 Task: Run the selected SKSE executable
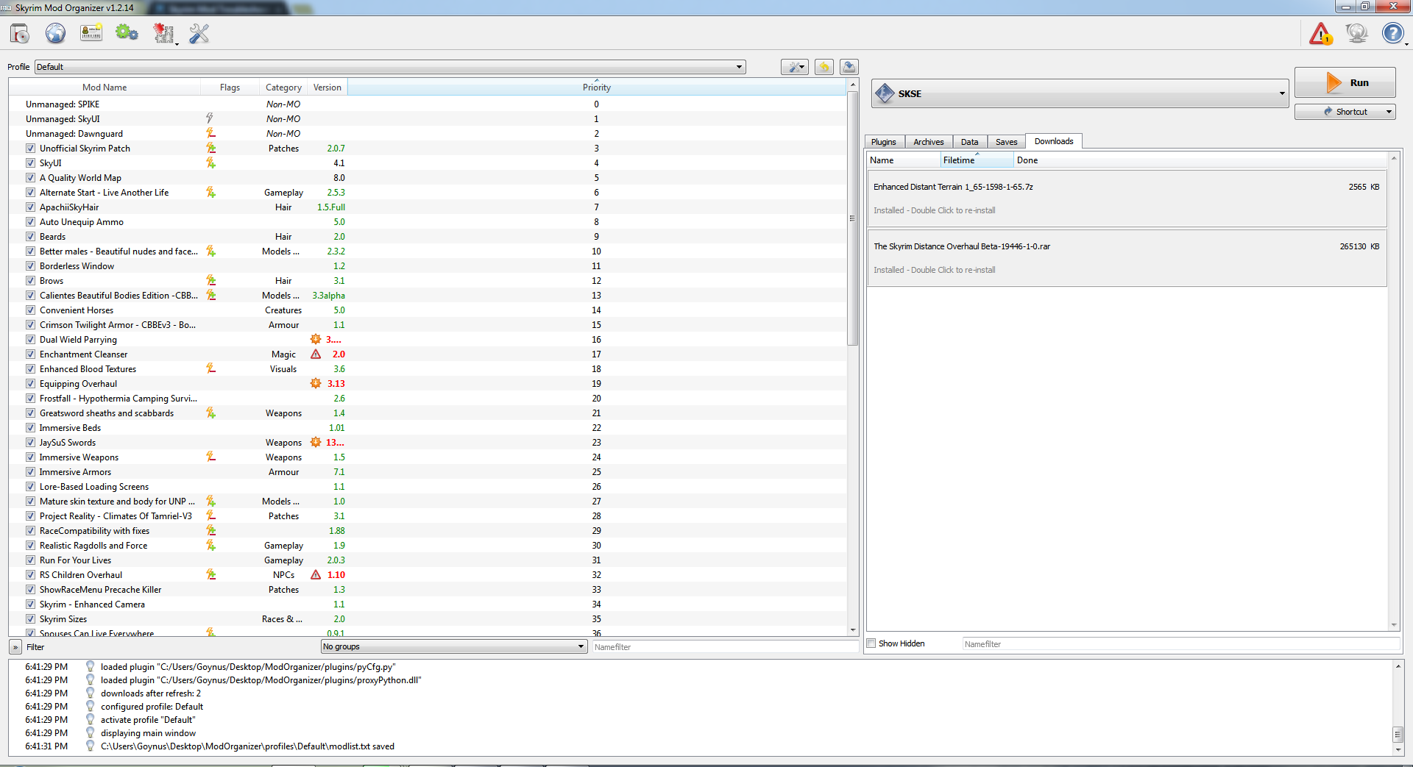1345,82
